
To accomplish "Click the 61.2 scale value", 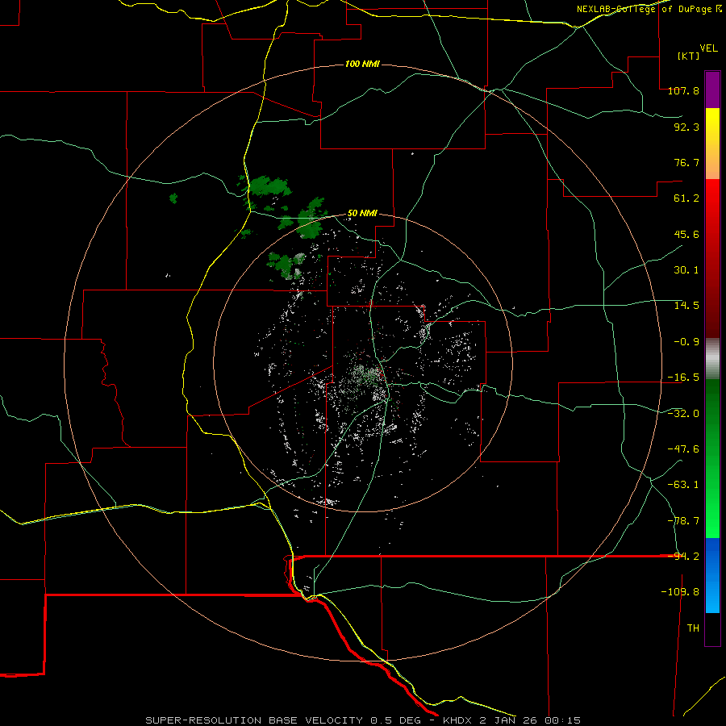I will pos(686,198).
